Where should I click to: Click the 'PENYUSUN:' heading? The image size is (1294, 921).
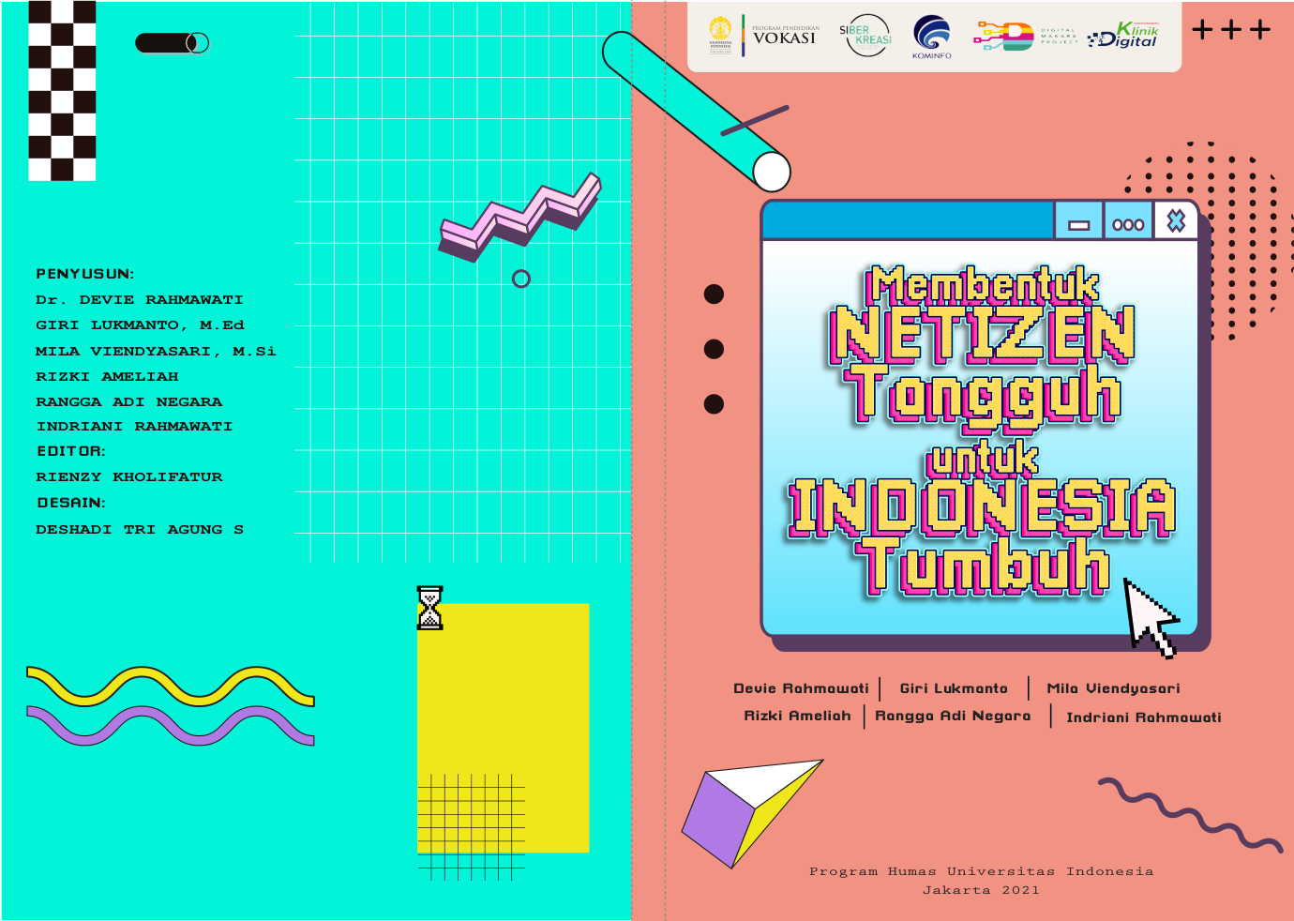pyautogui.click(x=85, y=274)
